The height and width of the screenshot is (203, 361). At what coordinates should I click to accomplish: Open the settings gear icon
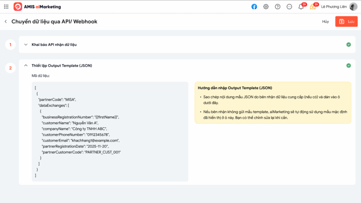coord(266,7)
